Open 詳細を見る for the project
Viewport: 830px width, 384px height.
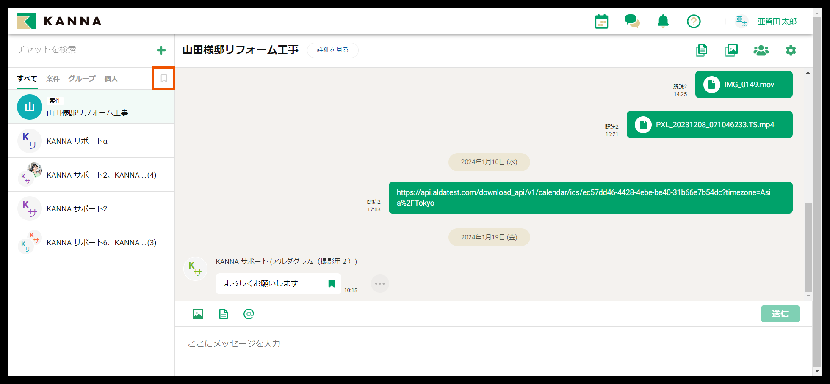[x=332, y=50]
